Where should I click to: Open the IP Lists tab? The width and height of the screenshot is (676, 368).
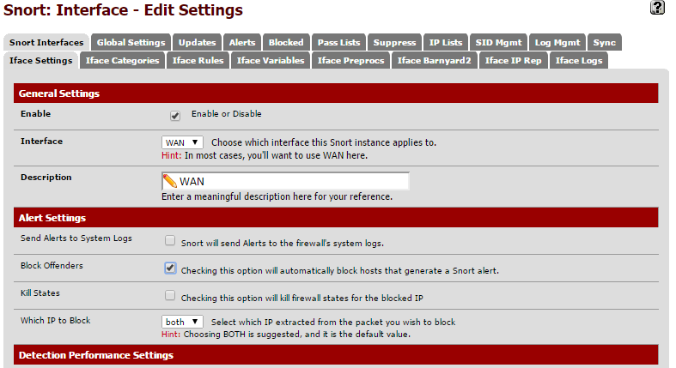click(445, 42)
